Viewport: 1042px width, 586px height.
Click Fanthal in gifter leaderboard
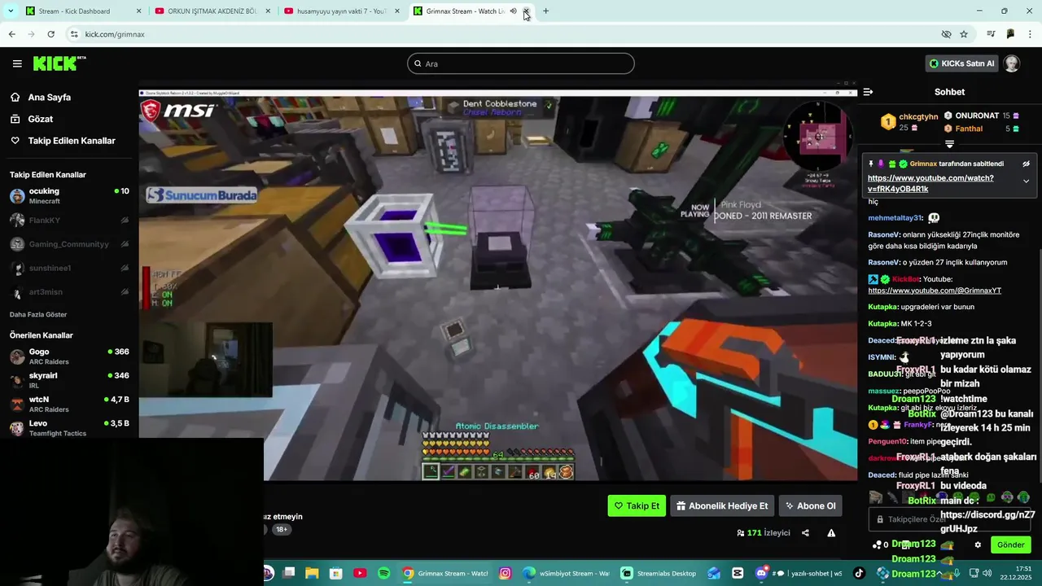click(969, 129)
